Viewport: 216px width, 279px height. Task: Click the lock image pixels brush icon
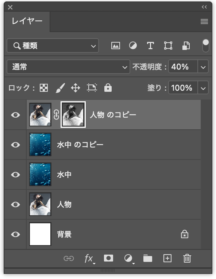[x=60, y=88]
